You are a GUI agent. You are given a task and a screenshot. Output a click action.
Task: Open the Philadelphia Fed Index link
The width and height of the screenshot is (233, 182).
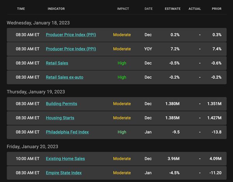[67, 132]
